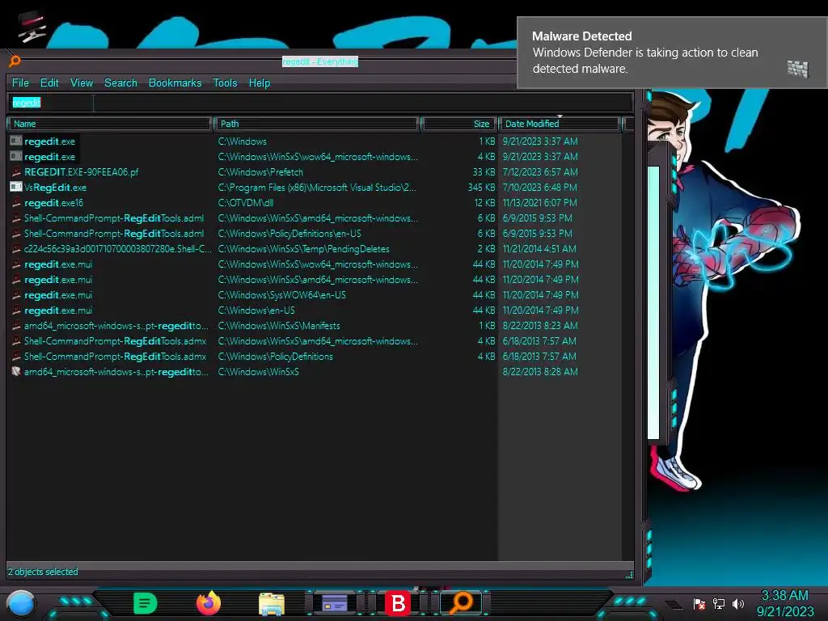Screen dimensions: 828x621
Task: Click the 33 KB size cell
Action: coord(484,172)
